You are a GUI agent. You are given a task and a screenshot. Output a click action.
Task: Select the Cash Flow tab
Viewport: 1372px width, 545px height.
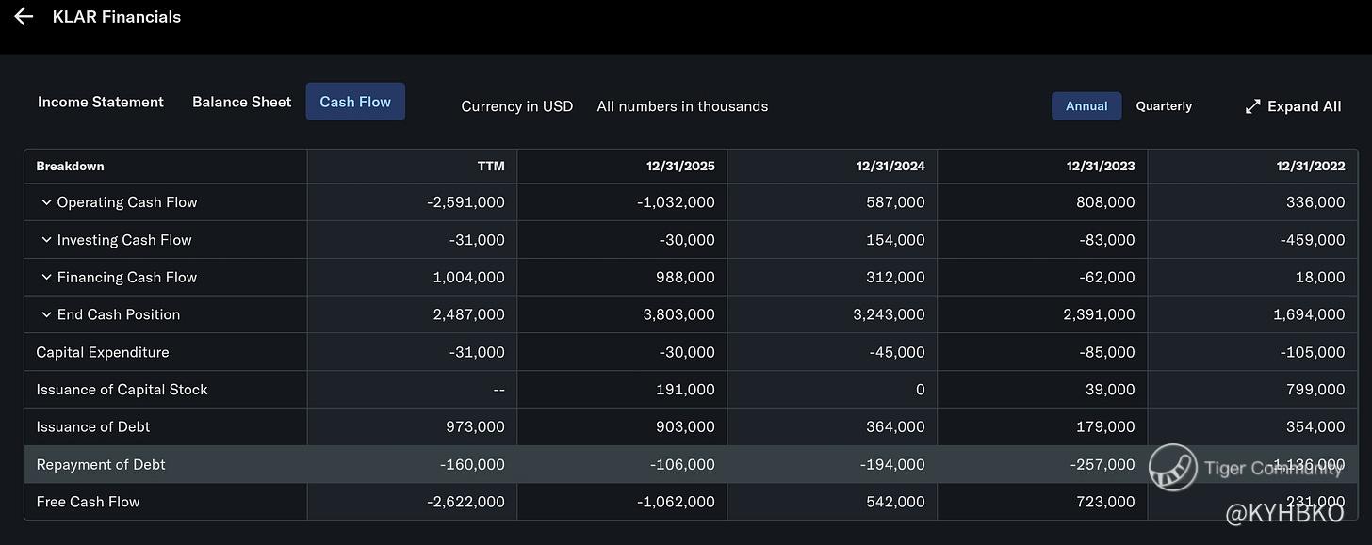355,102
